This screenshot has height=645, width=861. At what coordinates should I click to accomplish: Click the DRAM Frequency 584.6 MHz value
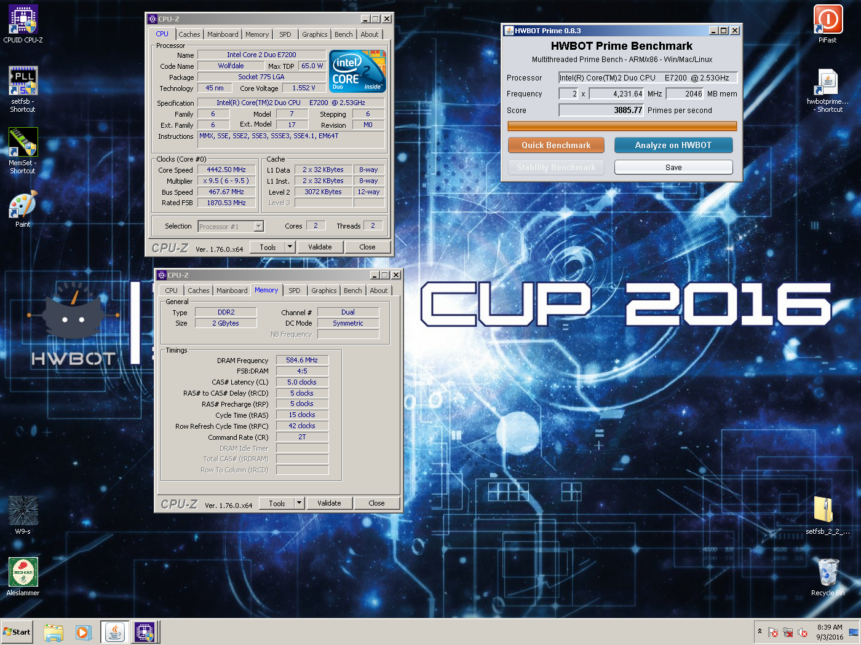[x=302, y=360]
